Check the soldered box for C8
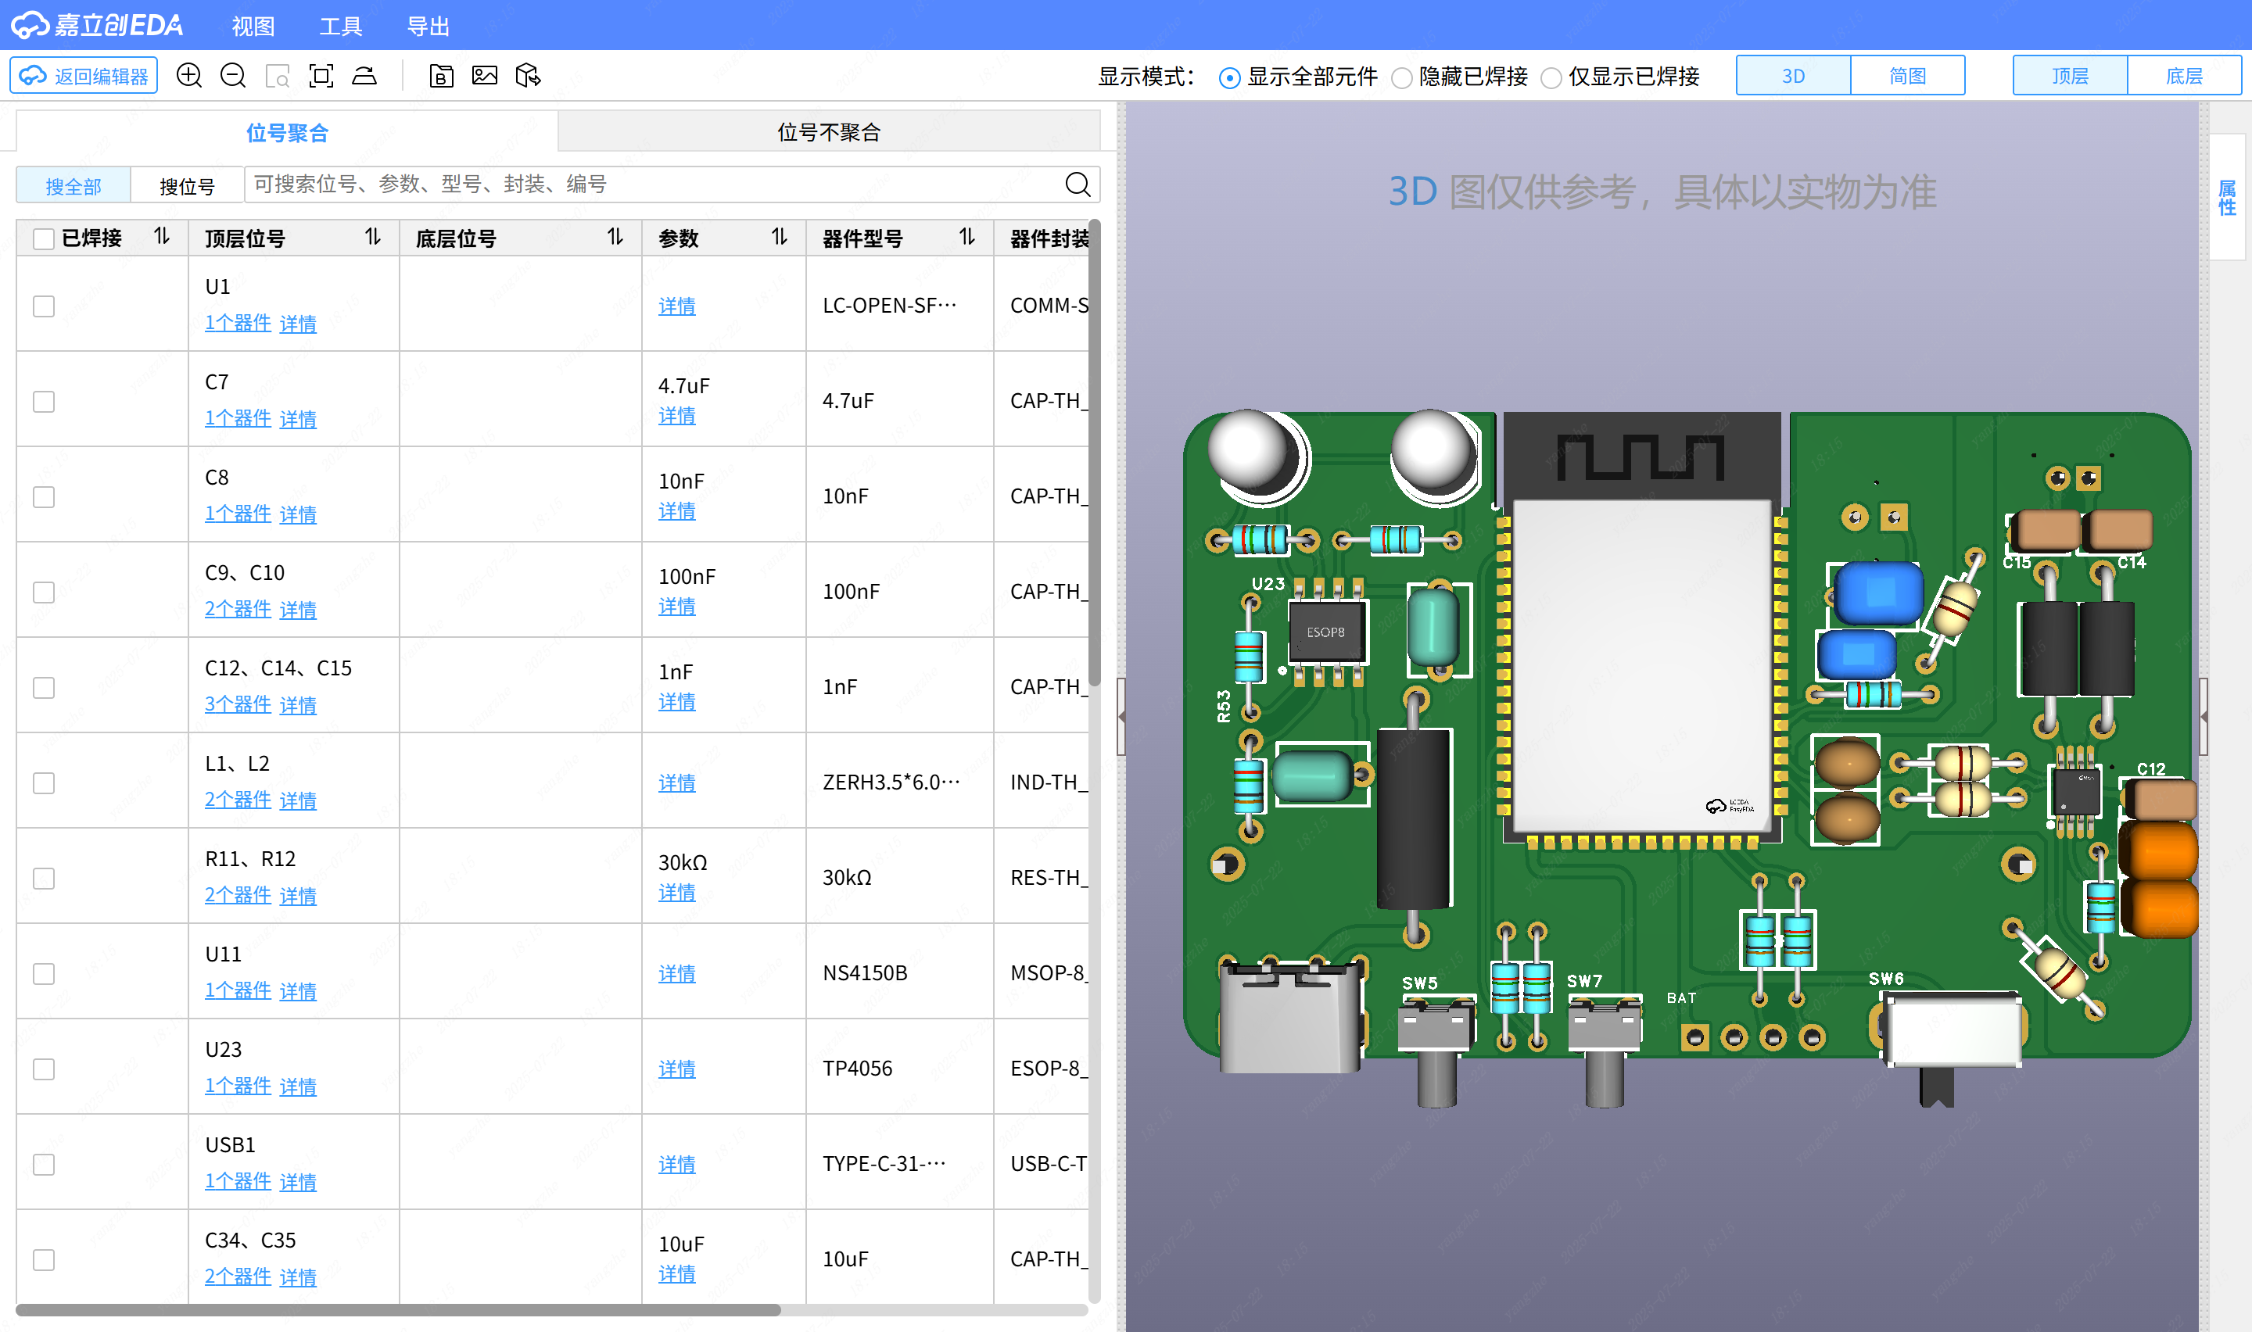2252x1332 pixels. tap(43, 496)
